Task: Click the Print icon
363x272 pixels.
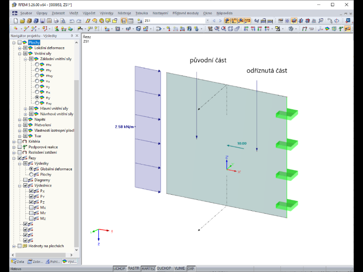Action: click(x=56, y=21)
